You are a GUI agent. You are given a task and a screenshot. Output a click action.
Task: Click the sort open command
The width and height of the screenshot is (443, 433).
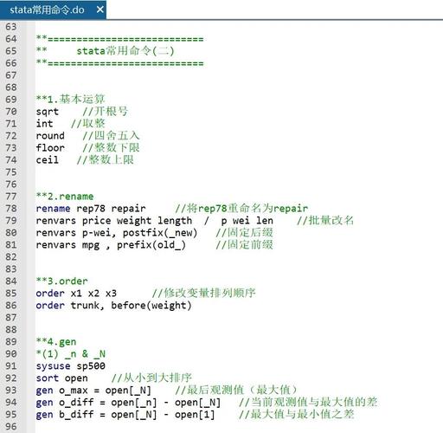point(62,378)
